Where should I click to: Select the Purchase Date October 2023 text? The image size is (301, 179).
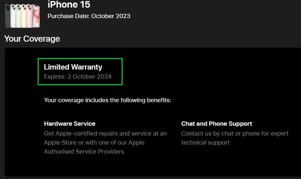coord(89,16)
